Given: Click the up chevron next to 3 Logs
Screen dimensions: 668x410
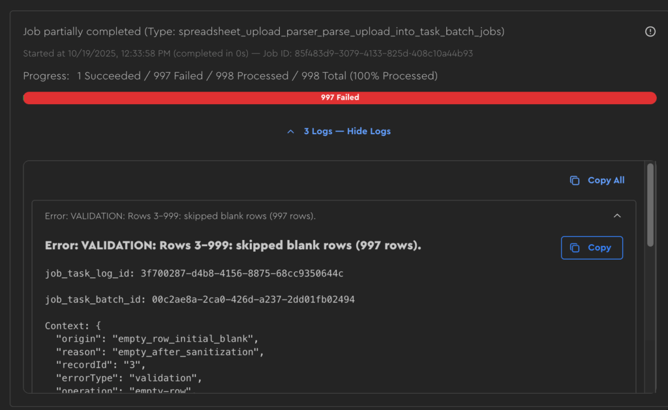Looking at the screenshot, I should pyautogui.click(x=291, y=131).
